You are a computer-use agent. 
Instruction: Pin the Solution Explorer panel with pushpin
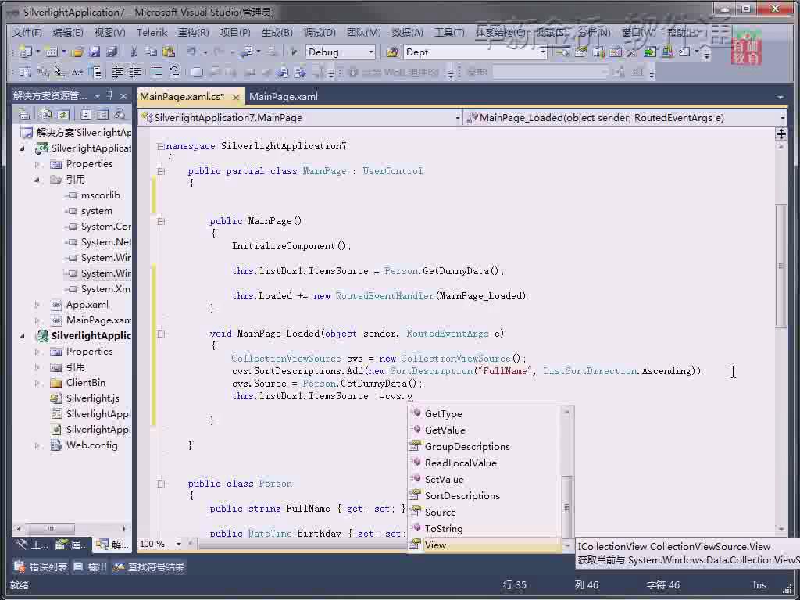click(109, 95)
